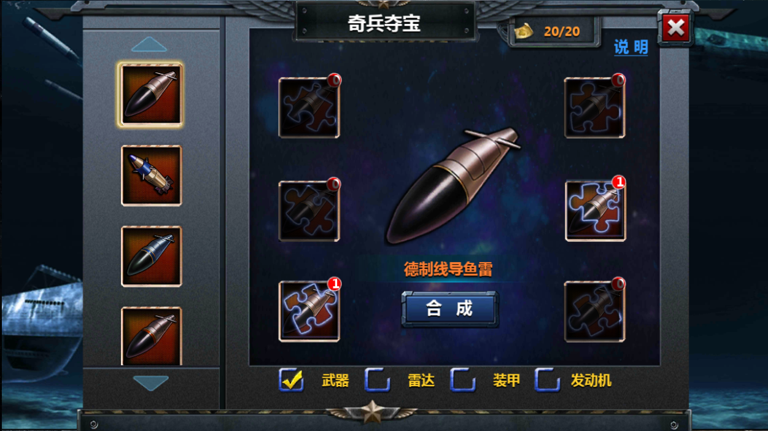Image resolution: width=768 pixels, height=431 pixels.
Task: Select the highlighted torpedo at top of weapon list
Action: (151, 95)
